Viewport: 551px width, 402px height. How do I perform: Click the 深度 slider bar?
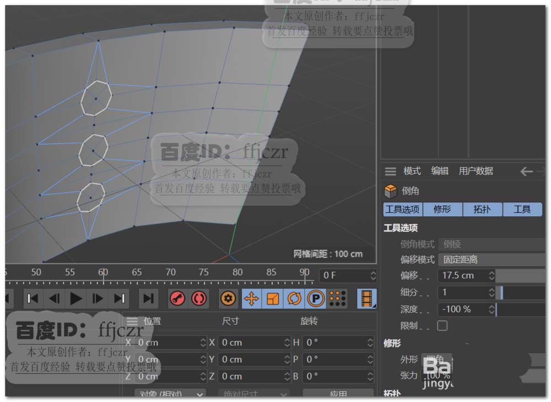(521, 309)
